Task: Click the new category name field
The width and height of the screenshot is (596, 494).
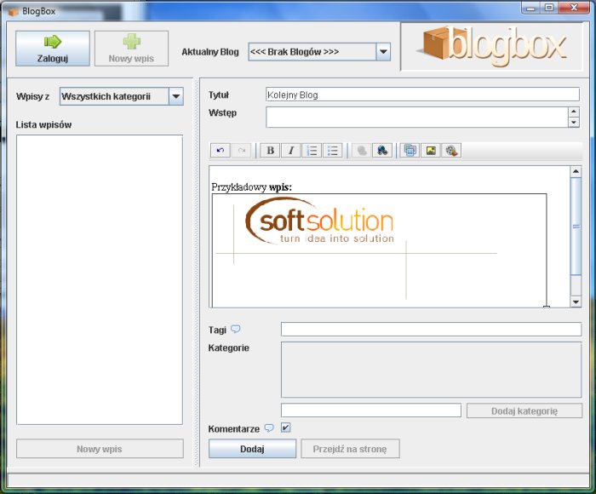Action: [371, 411]
